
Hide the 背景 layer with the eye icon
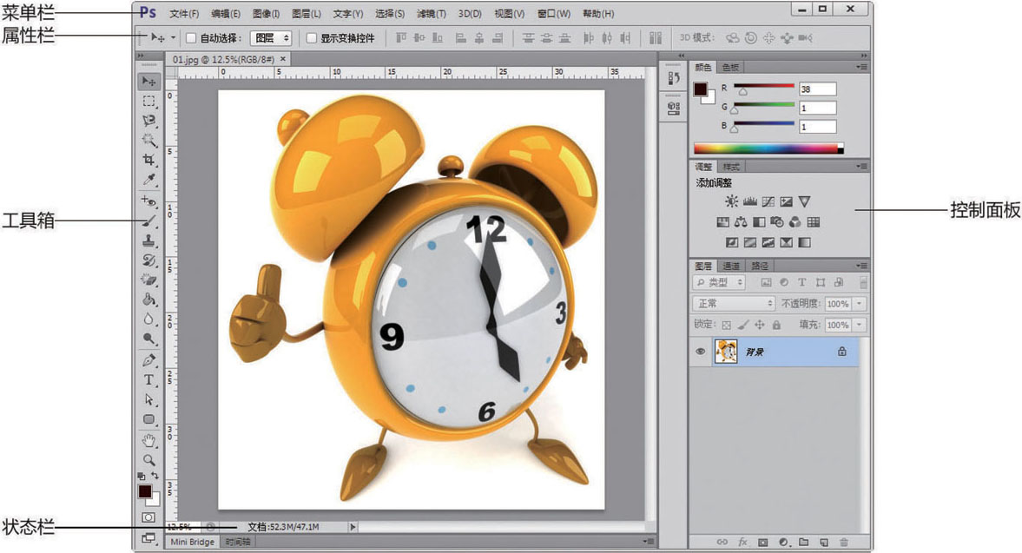pyautogui.click(x=700, y=352)
